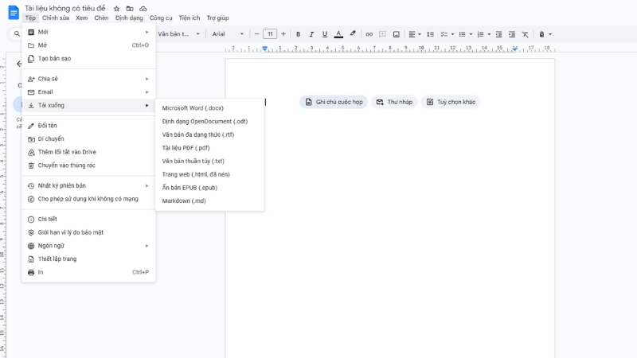Open the Công cụ menu
Screen dimensions: 637x358
click(x=161, y=18)
